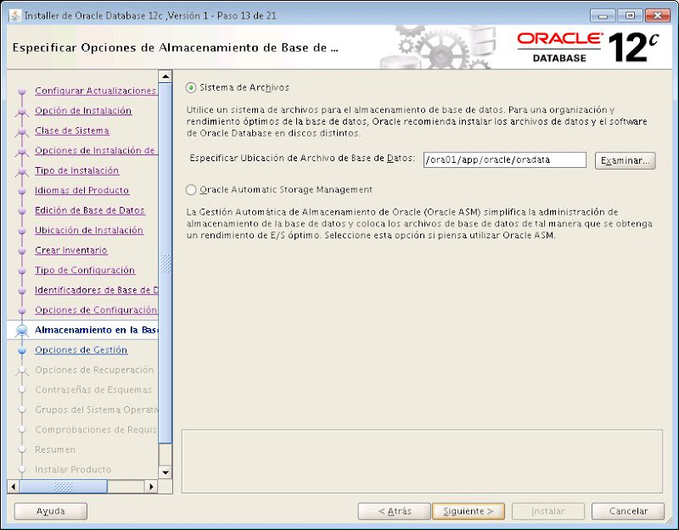Open the Examinar browse dialog
The height and width of the screenshot is (530, 679).
click(x=625, y=160)
